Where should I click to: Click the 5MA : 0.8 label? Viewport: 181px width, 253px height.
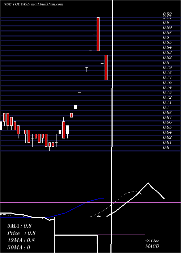coord(20,226)
